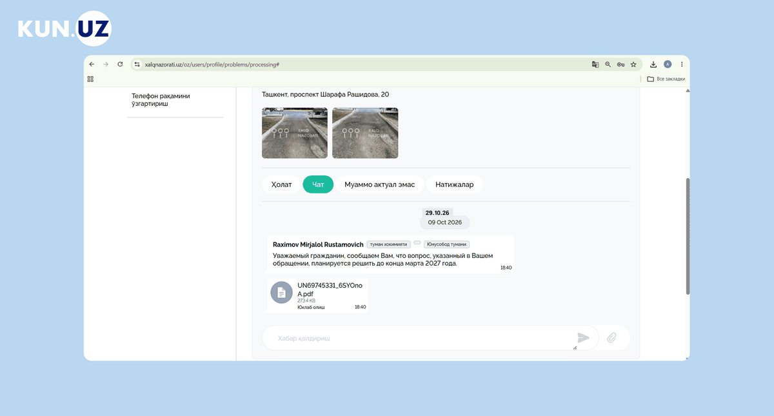Reload the page with the refresh icon
The width and height of the screenshot is (774, 416).
pos(120,64)
